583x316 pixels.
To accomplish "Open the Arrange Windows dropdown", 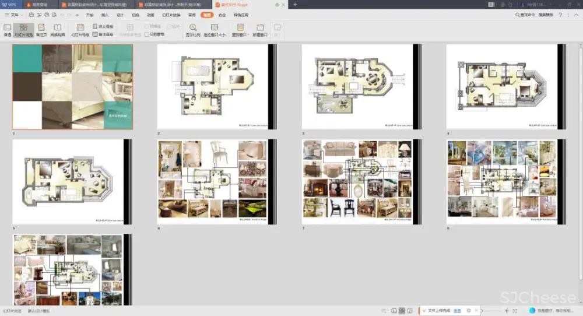I will tap(240, 30).
